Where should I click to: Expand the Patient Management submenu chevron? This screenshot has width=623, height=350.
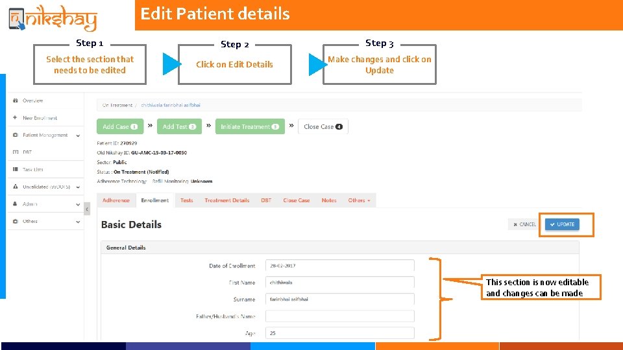pyautogui.click(x=78, y=135)
